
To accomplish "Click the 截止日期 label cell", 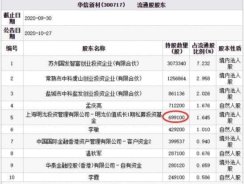I will 12,18.
